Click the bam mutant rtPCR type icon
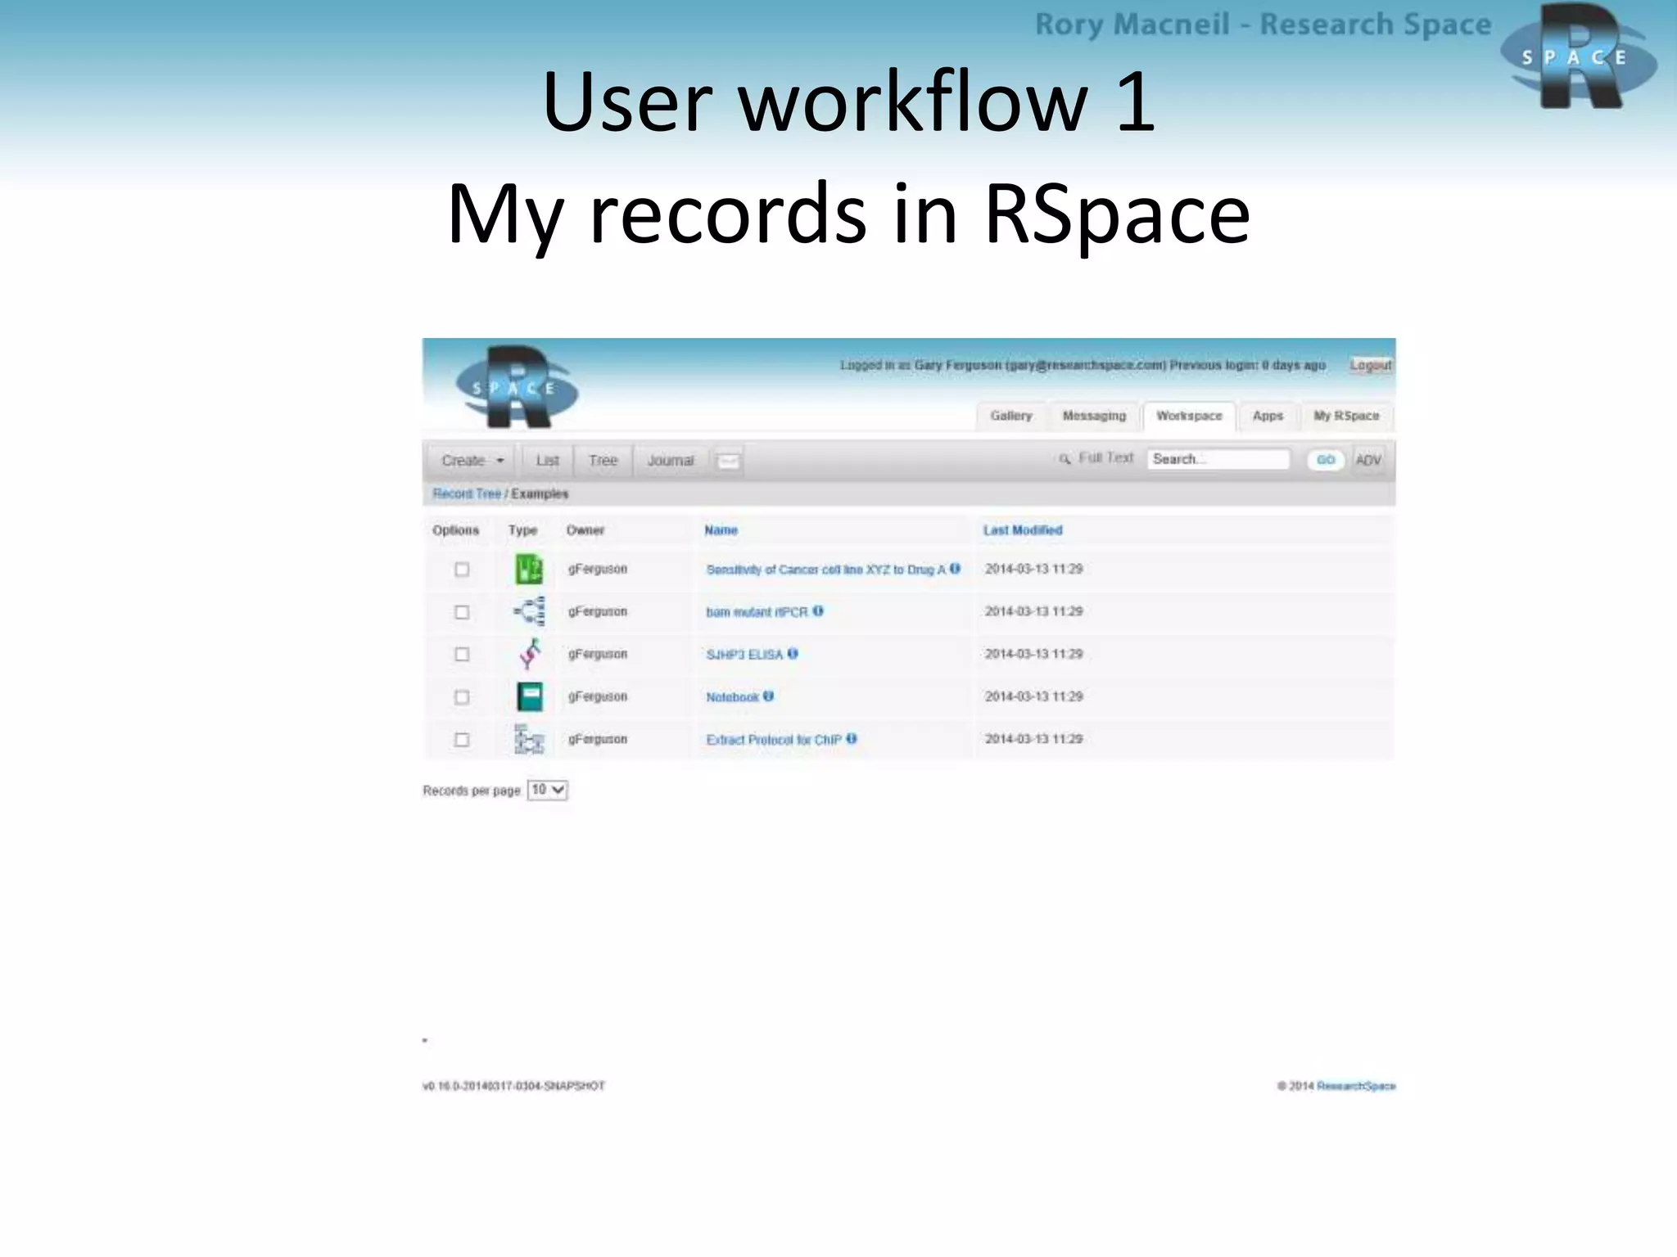This screenshot has height=1257, width=1677. click(530, 611)
